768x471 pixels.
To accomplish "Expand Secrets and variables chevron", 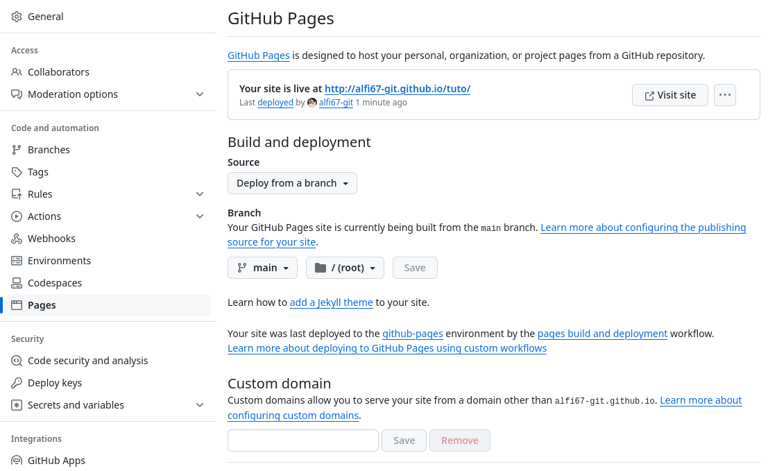I will tap(200, 405).
